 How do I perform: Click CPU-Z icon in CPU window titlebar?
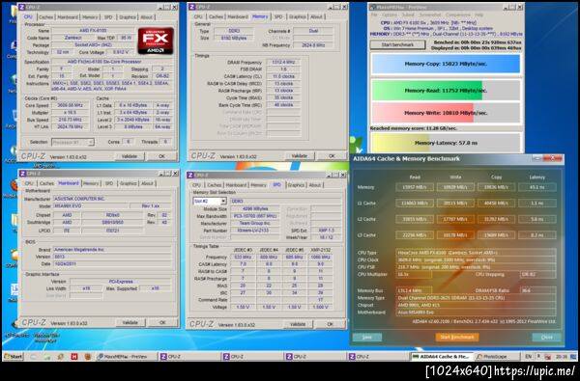[x=22, y=7]
